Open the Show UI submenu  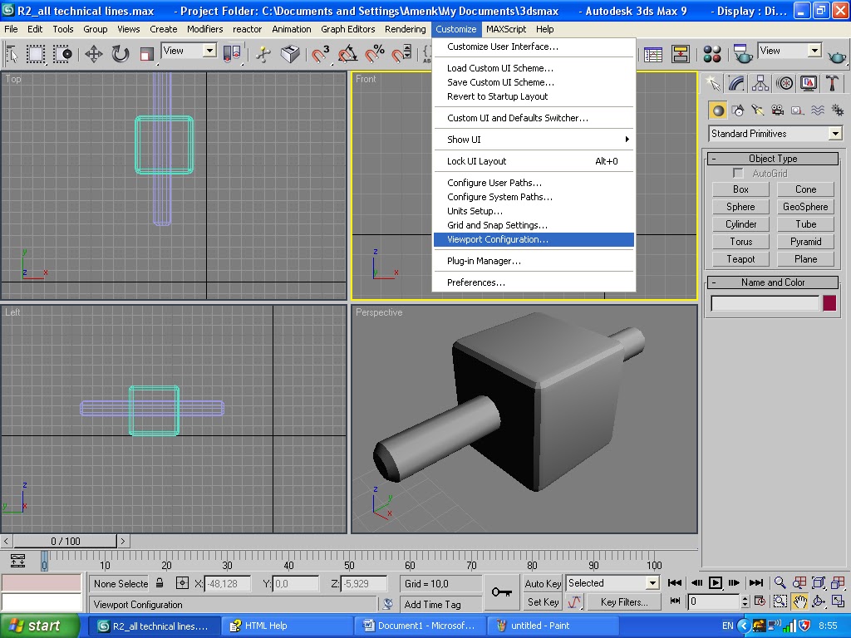pos(534,140)
